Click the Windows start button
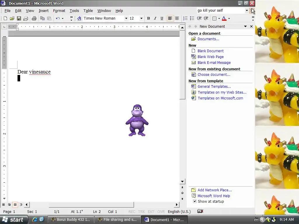This screenshot has height=224, width=299. 14,219
